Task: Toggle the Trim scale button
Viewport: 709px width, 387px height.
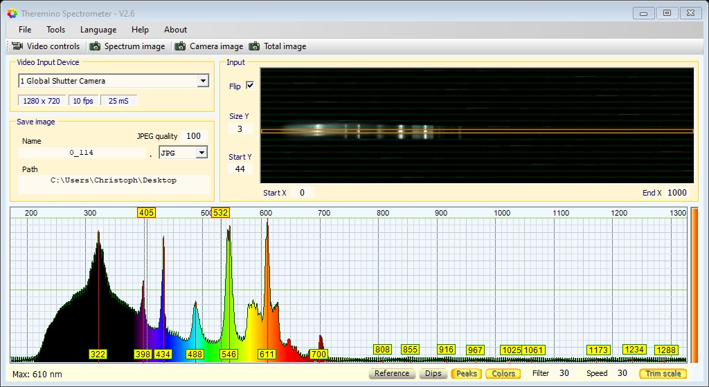Action: tap(663, 373)
